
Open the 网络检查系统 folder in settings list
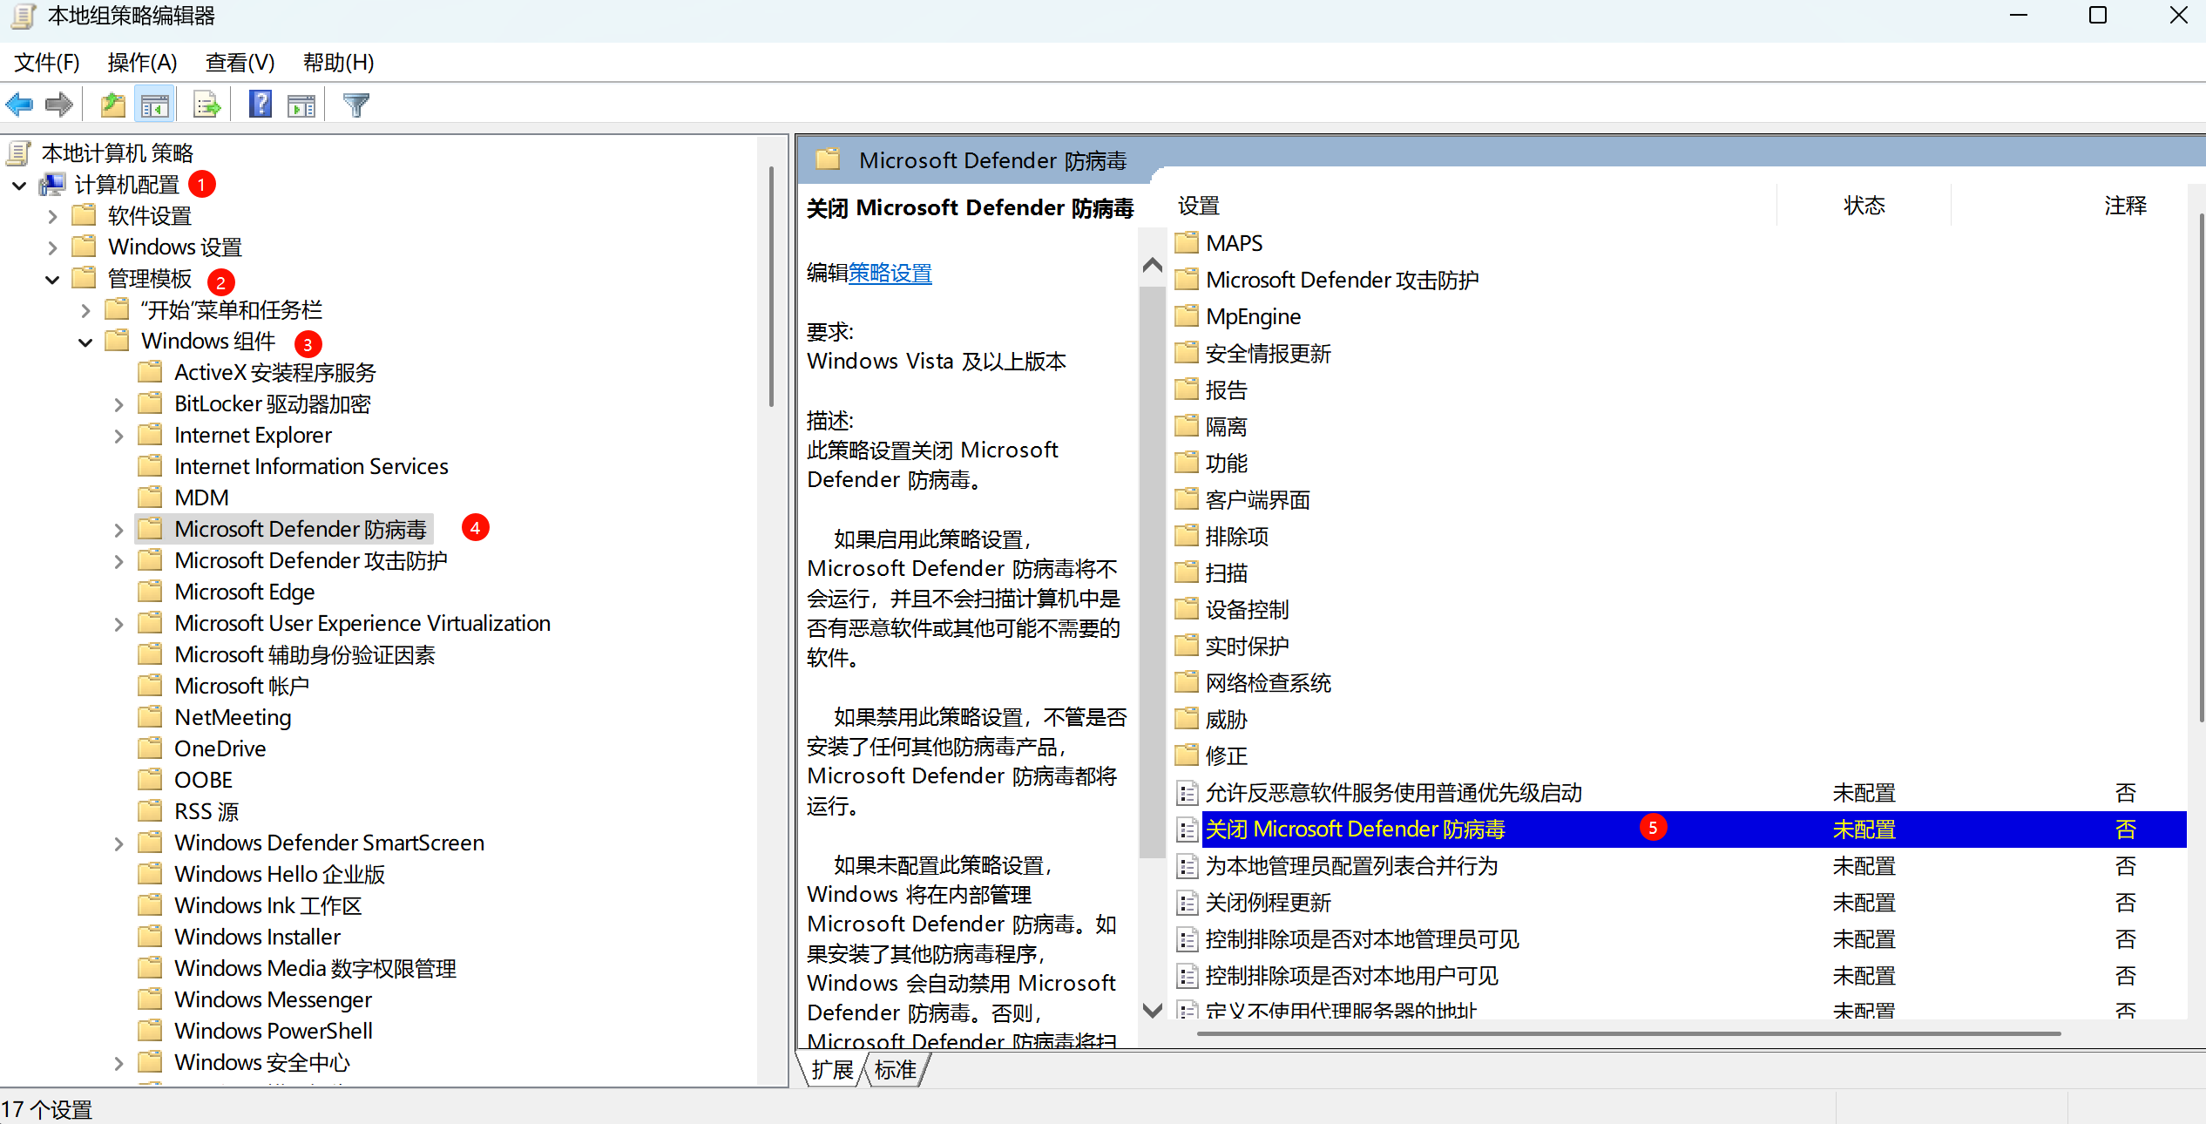tap(1268, 682)
